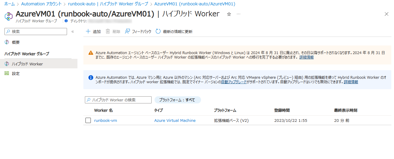Screen dimensions: 394x159
Task: Click the hybrid worker group header icon
Action: 9,16
